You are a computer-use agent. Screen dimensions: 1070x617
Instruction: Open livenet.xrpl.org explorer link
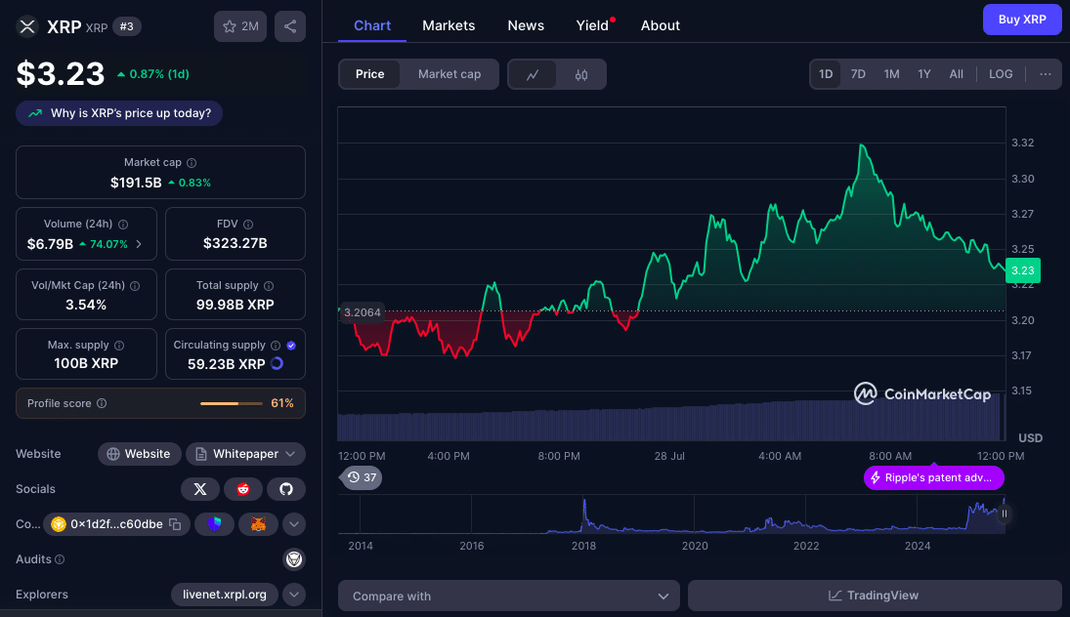pos(225,595)
